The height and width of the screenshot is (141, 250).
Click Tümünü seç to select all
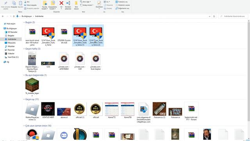click(x=121, y=2)
